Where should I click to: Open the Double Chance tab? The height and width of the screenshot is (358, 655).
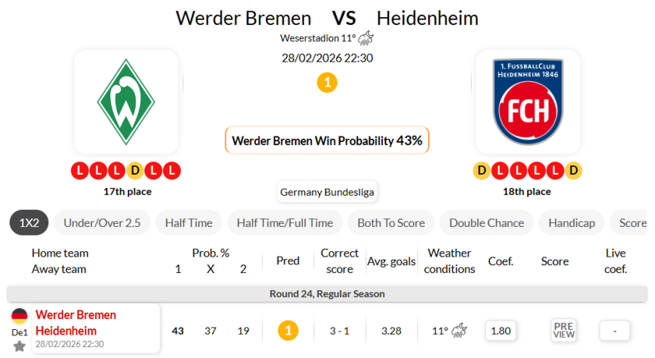pos(487,223)
